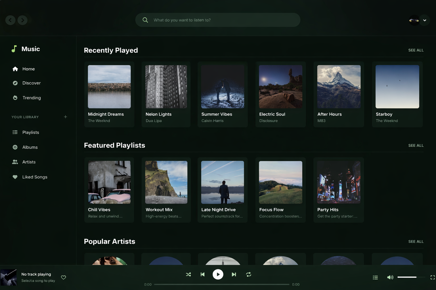Open the Playlists view
This screenshot has height=290, width=436.
31,132
